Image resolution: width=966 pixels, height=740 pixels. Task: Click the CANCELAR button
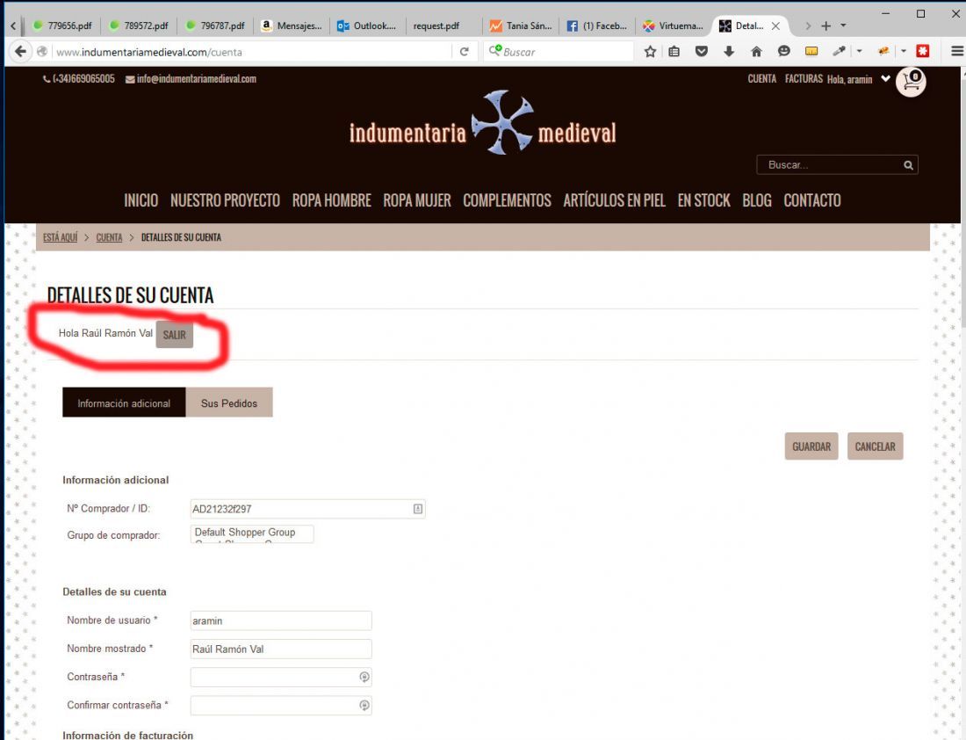(875, 446)
